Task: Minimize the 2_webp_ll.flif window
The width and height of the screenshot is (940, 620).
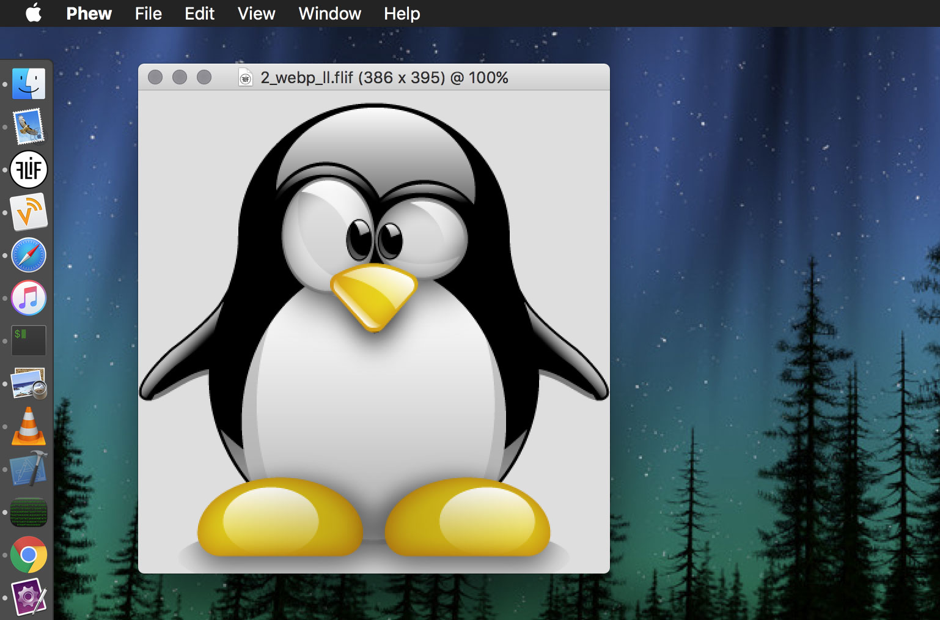Action: [180, 77]
